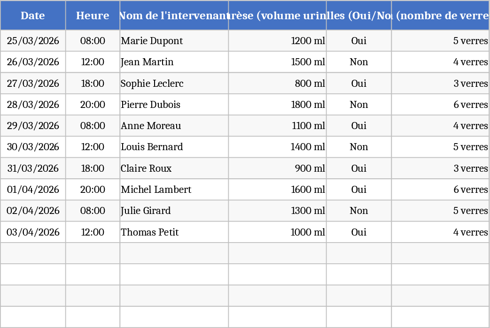
Task: Select the 1300 ml cell
Action: coord(277,211)
